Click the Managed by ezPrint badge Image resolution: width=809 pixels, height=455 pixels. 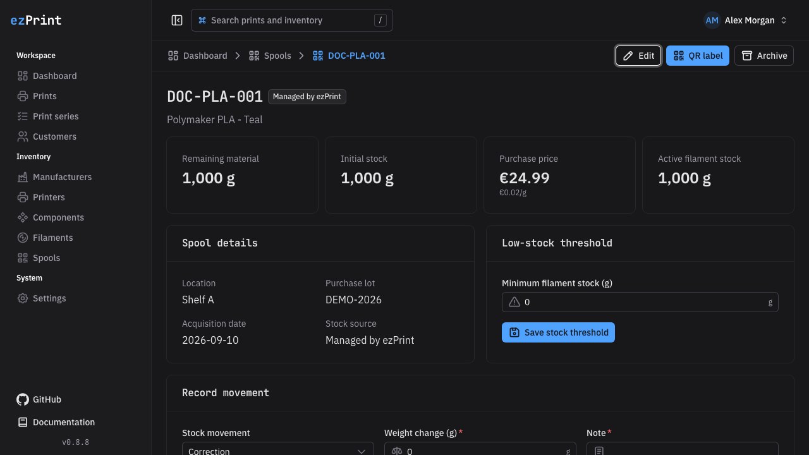click(307, 97)
